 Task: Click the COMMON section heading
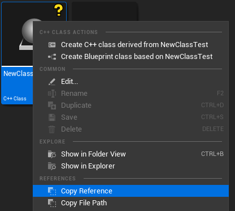(x=53, y=69)
